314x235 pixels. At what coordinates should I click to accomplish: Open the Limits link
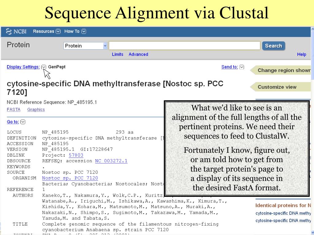coord(117,54)
